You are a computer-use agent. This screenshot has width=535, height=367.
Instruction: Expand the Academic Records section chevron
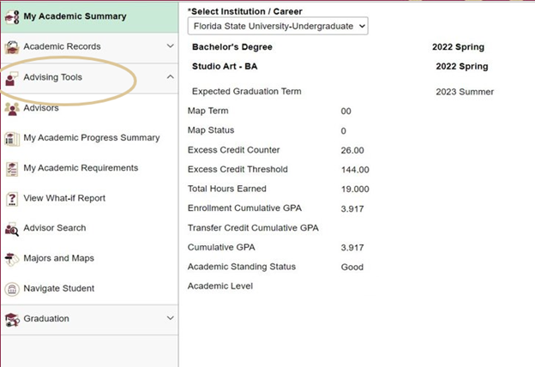pyautogui.click(x=169, y=47)
